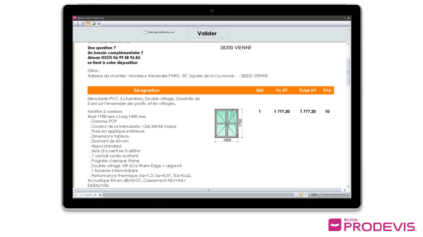Click the green book toolbar icon
Screen dimensions: 423x237
tap(94, 23)
